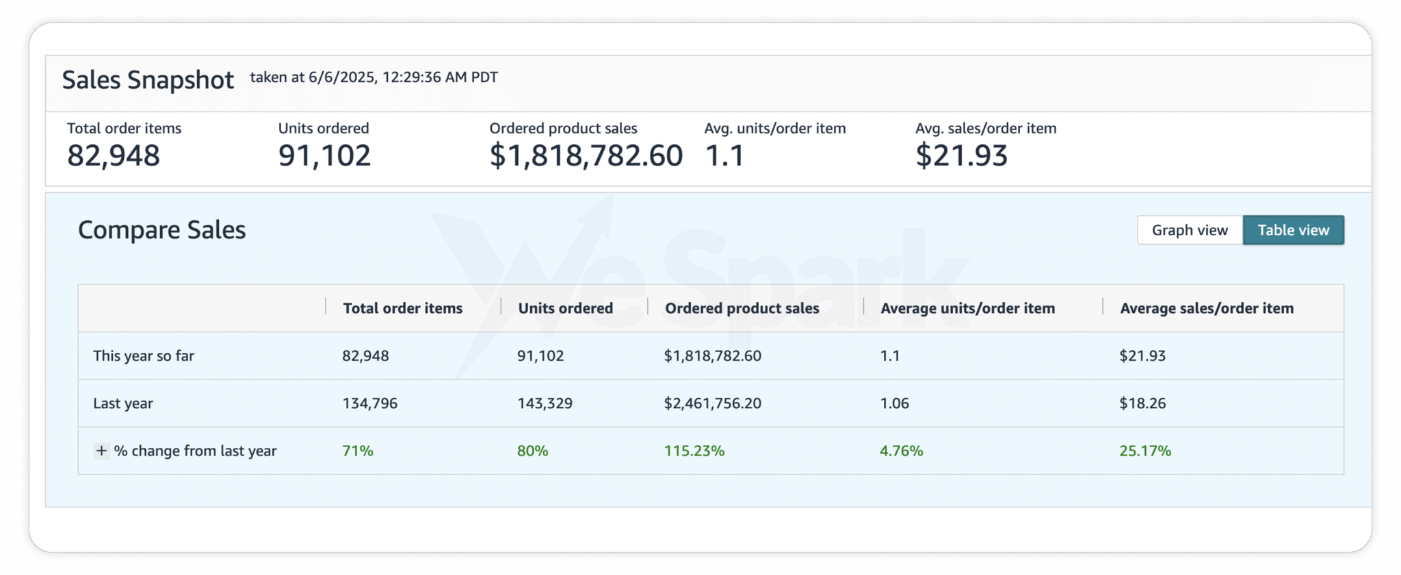Select the Last year row label
The height and width of the screenshot is (575, 1401).
[123, 403]
